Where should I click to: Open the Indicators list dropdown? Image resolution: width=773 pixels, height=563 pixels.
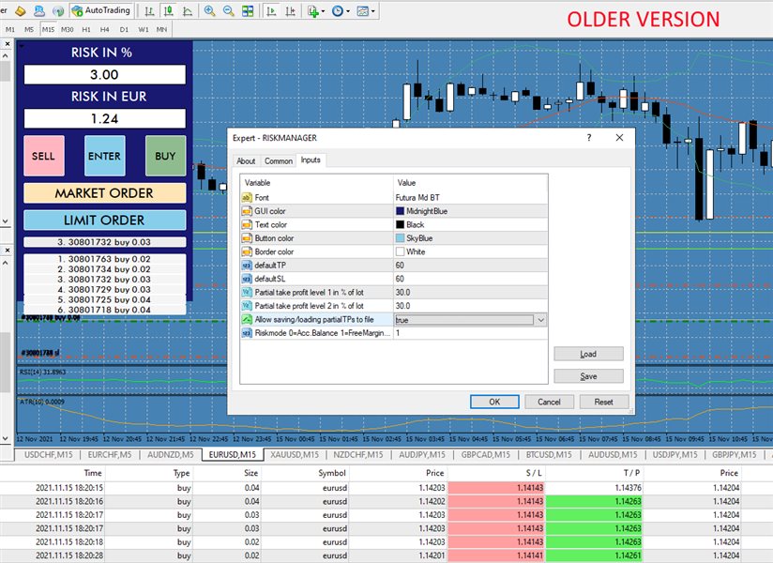pos(315,11)
